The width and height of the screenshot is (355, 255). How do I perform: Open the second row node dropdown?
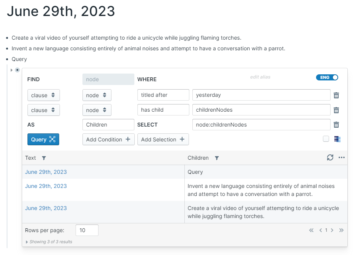pos(97,110)
